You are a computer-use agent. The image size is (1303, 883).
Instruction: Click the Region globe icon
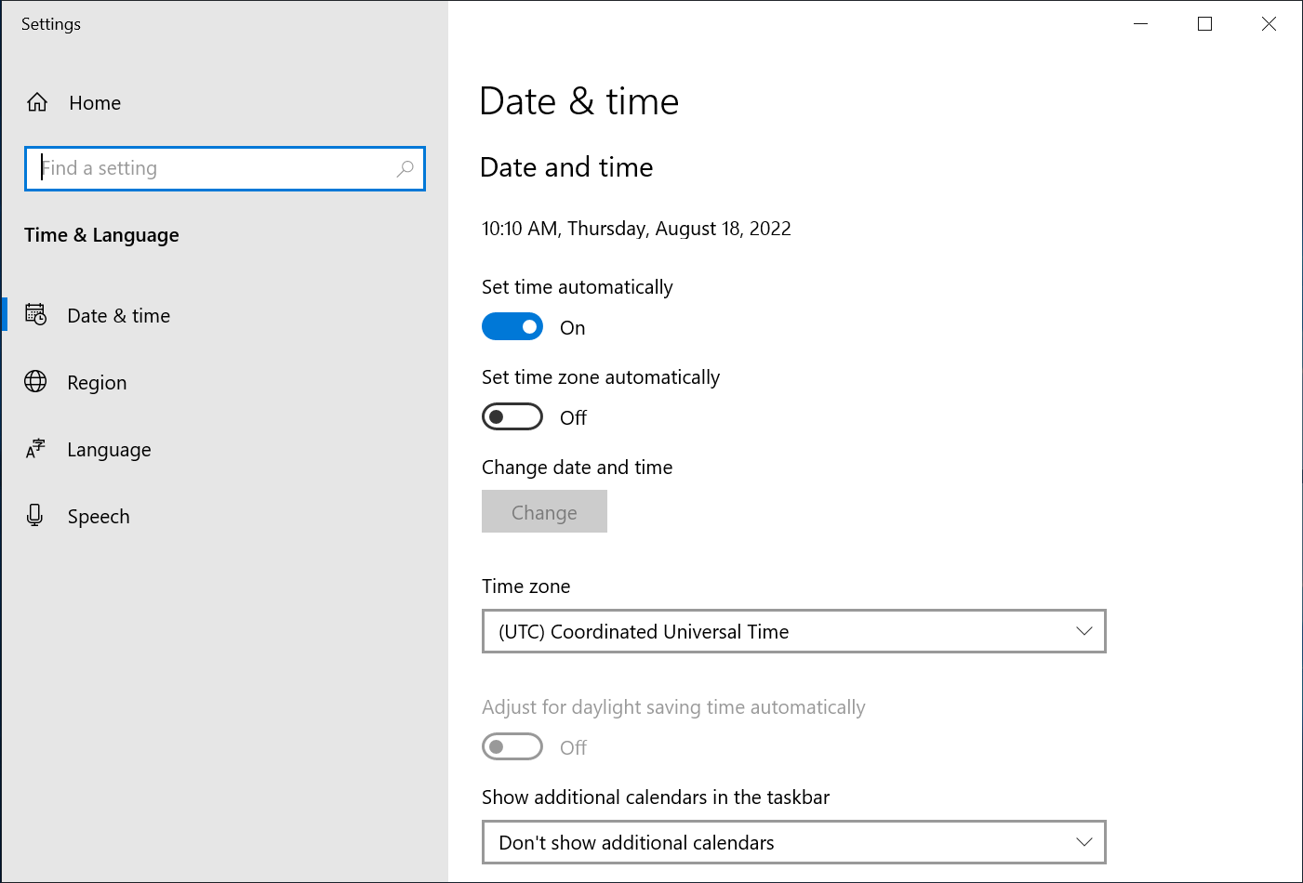[35, 382]
